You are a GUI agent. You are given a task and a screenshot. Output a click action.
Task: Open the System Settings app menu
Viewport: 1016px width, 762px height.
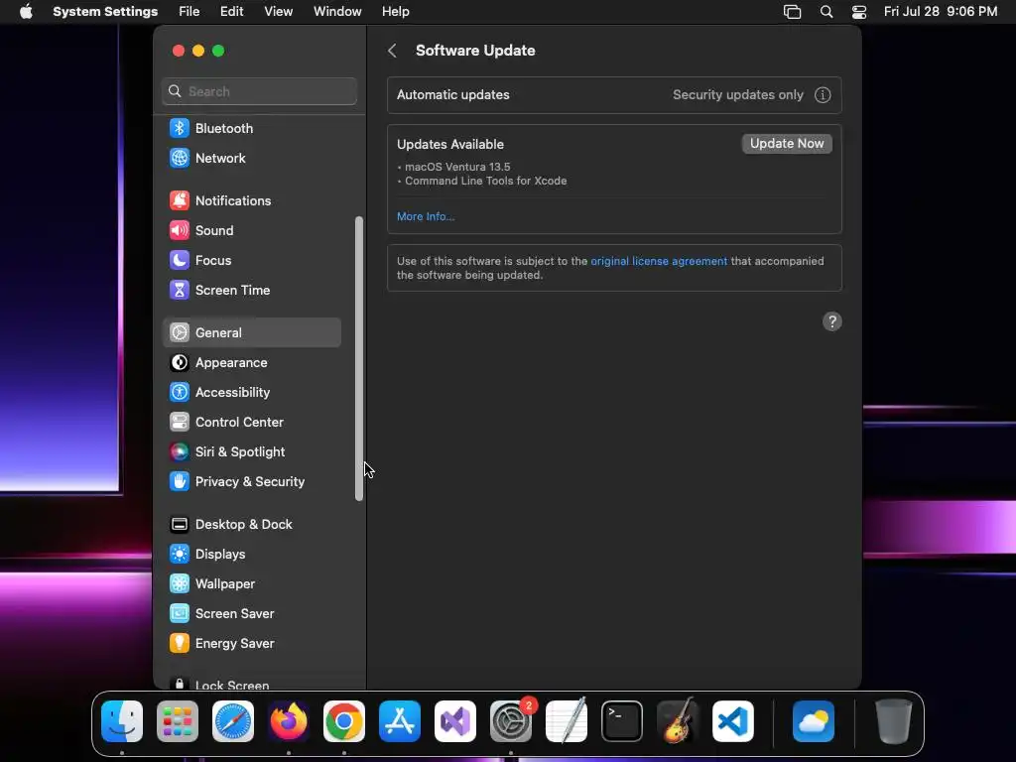pyautogui.click(x=105, y=12)
